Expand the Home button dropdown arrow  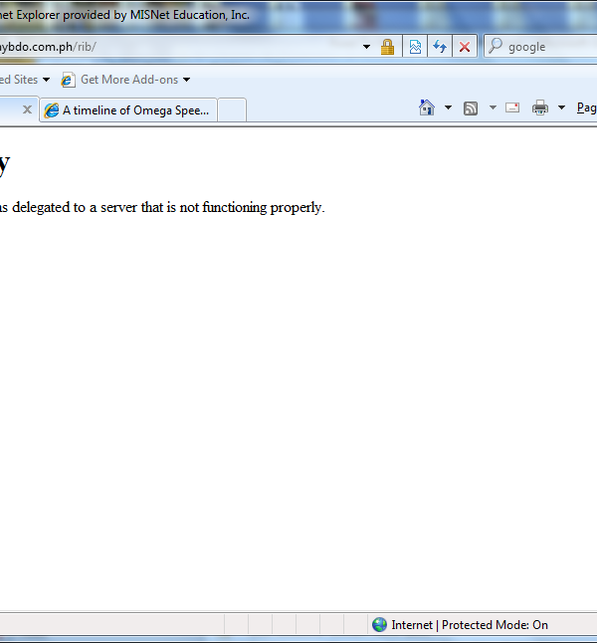pos(448,107)
